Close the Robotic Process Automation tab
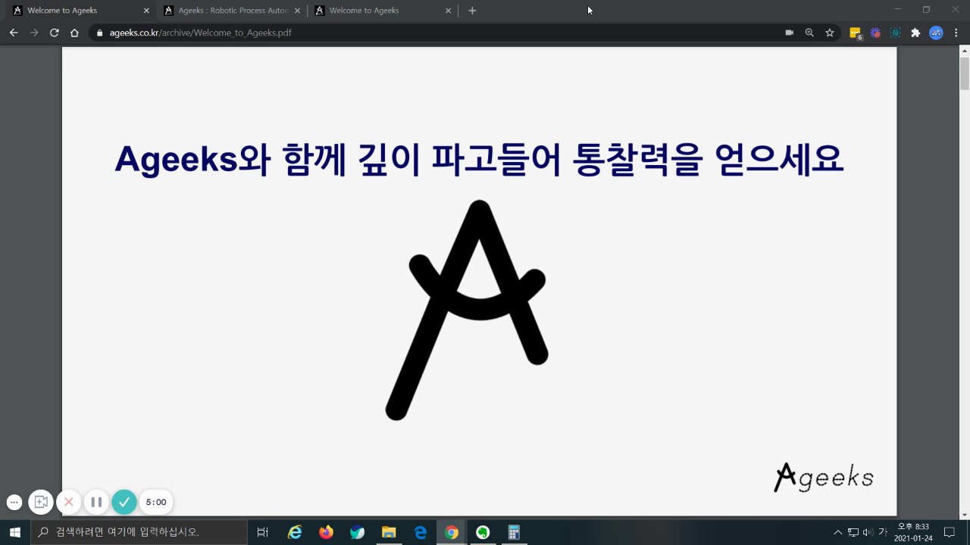 [x=297, y=11]
